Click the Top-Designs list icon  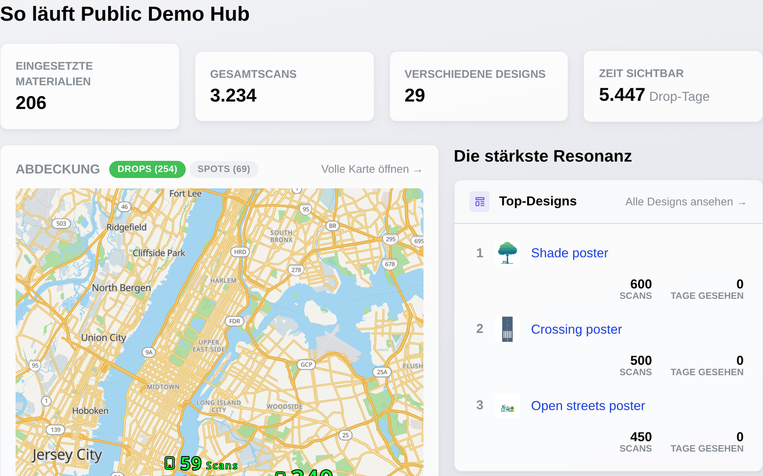pos(480,202)
